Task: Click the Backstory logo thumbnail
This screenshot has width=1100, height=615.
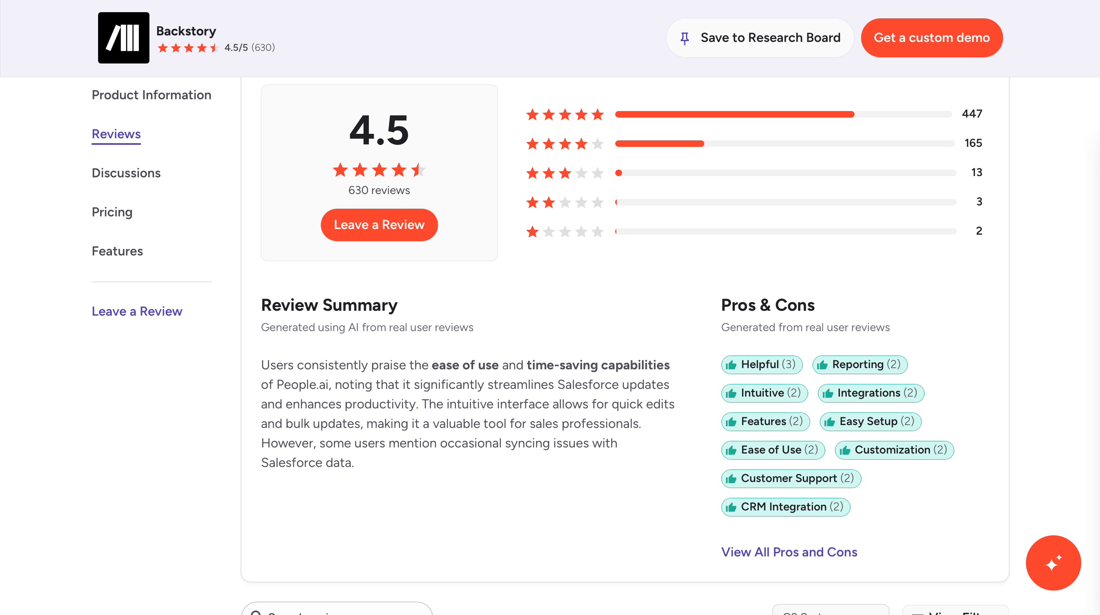Action: (123, 37)
